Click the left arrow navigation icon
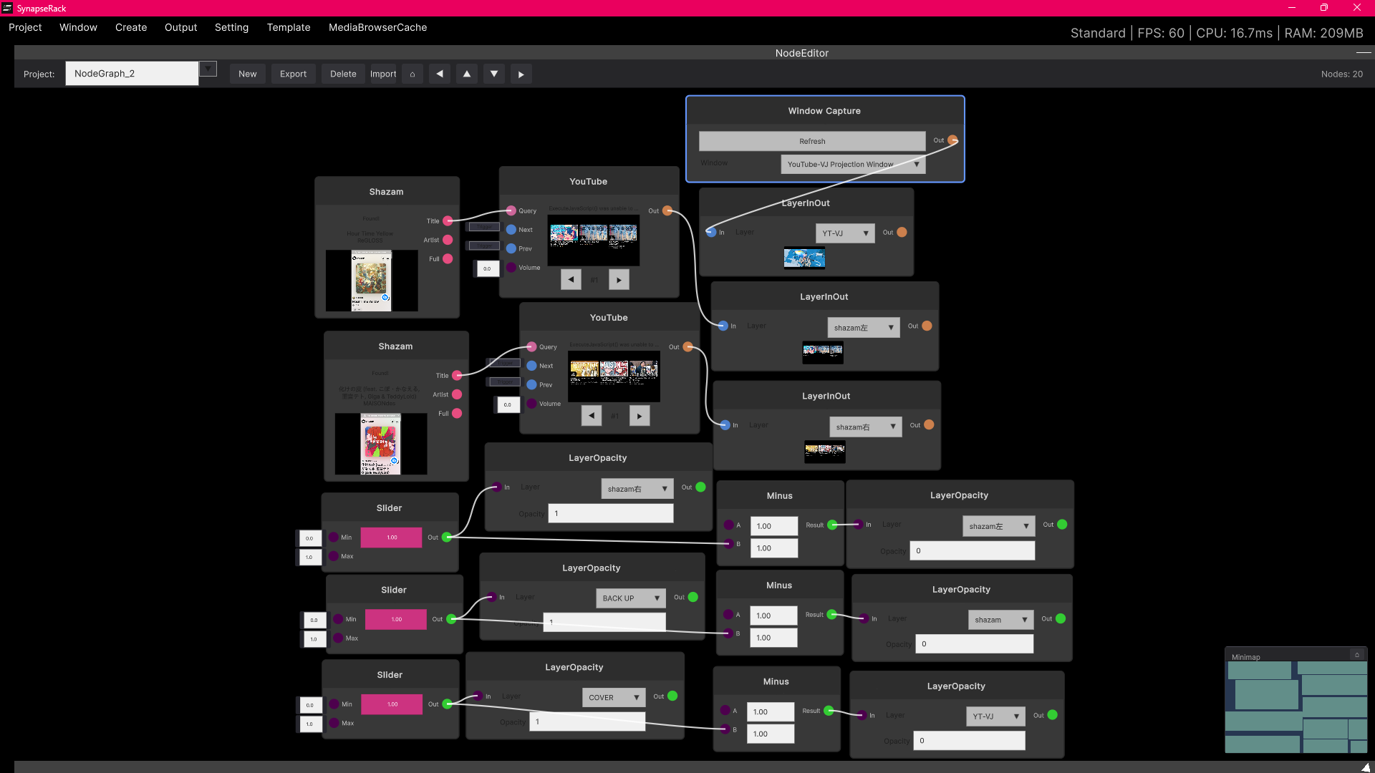The image size is (1375, 773). tap(440, 74)
